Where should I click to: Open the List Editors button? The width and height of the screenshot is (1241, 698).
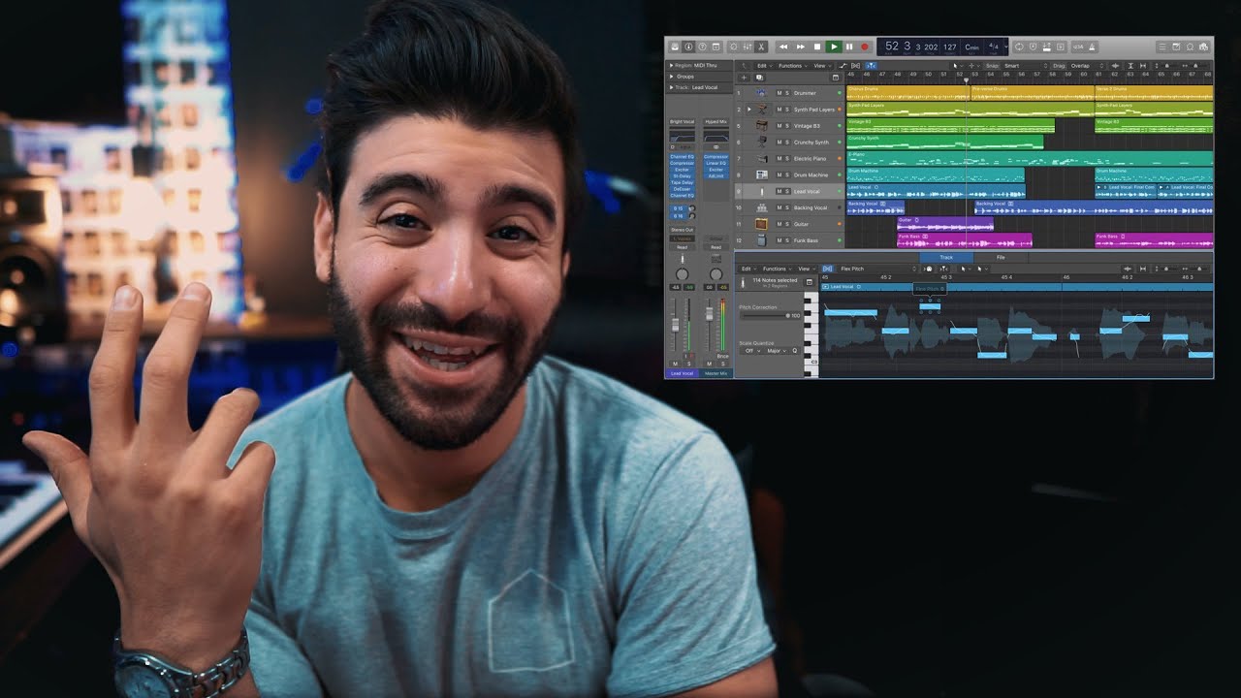coord(1161,47)
